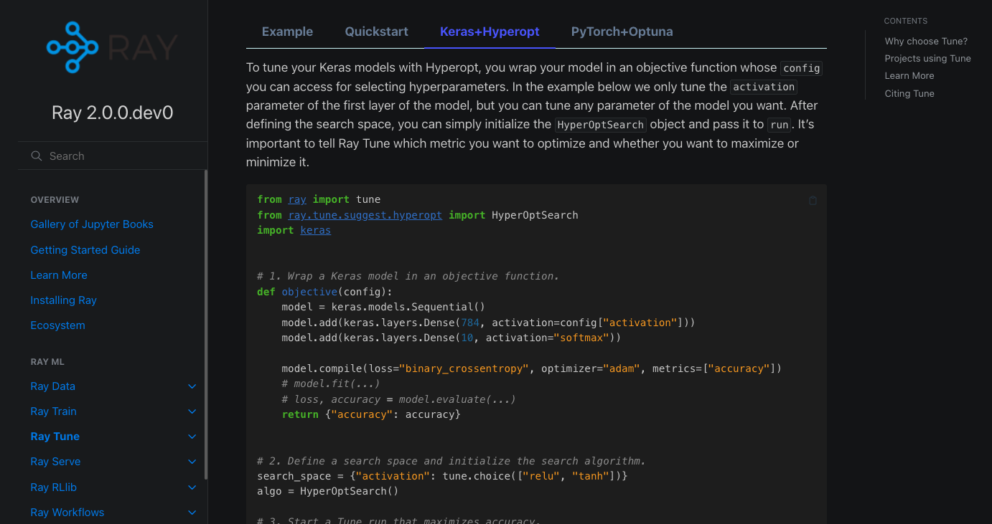Follow the ray module link in code
The height and width of the screenshot is (524, 992).
(297, 199)
